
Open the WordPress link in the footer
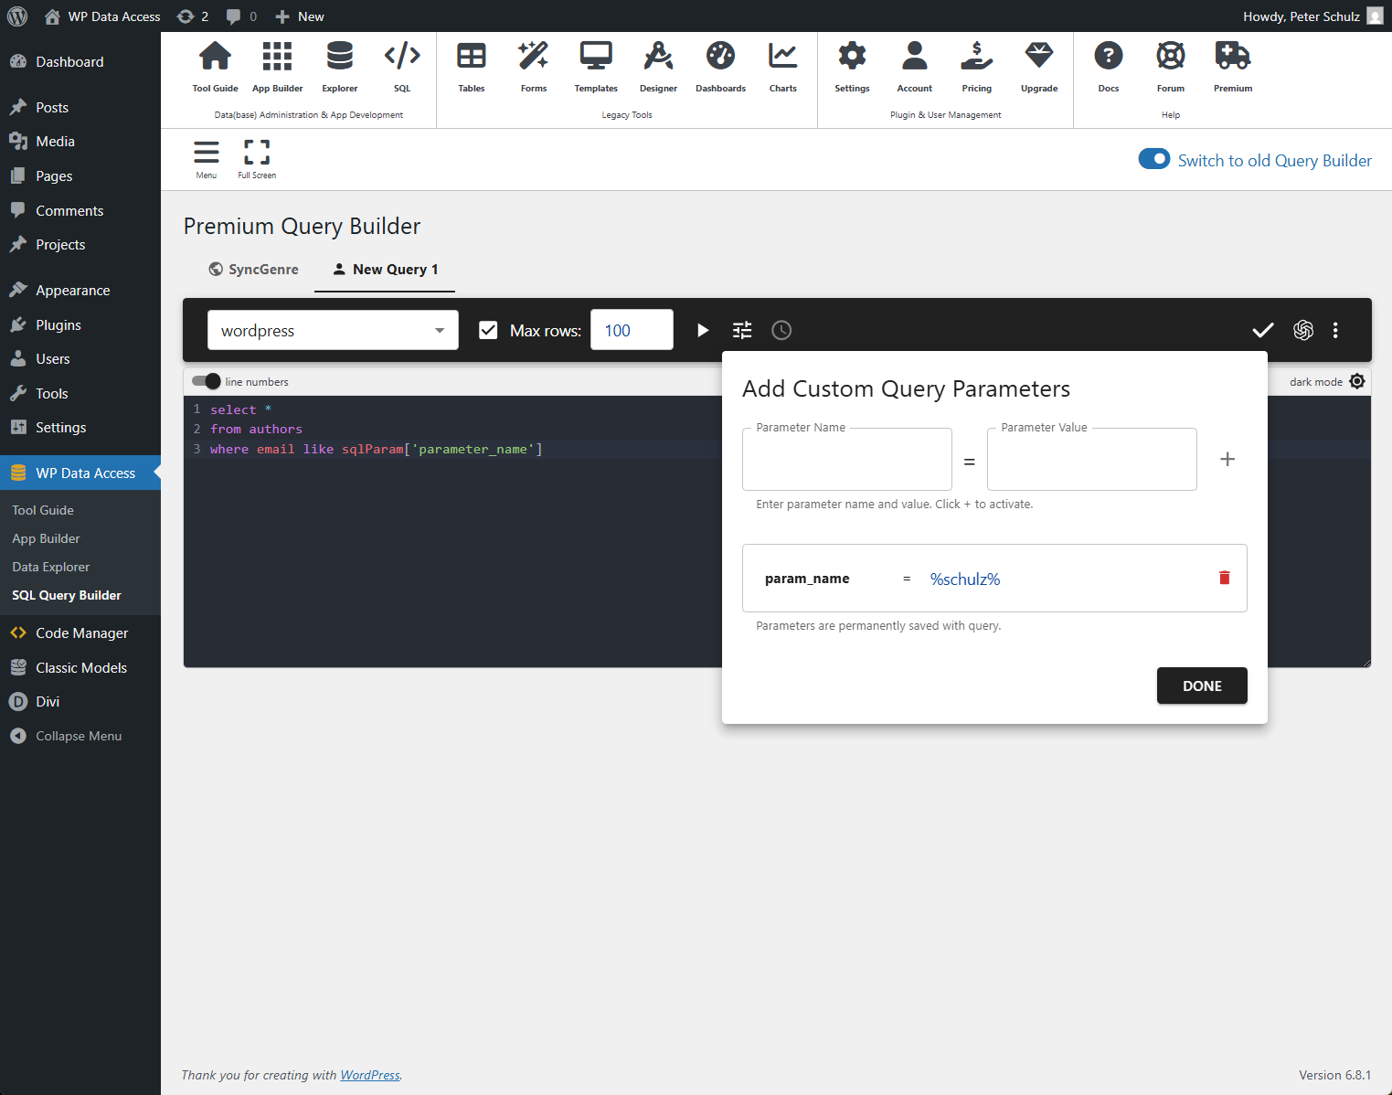click(369, 1075)
